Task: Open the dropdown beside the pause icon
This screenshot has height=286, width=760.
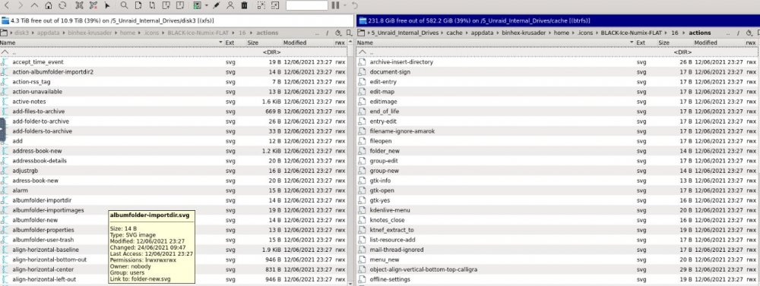Action: [344, 6]
